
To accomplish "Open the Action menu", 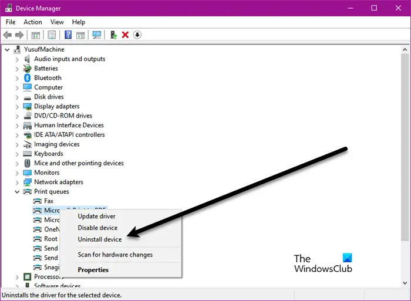I will pos(33,22).
